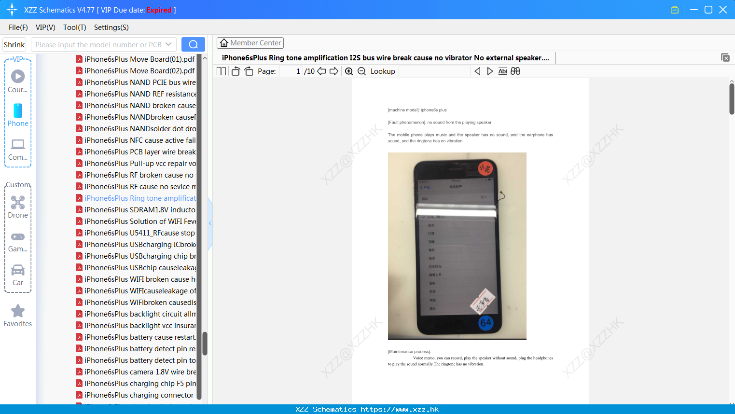Rotate page counterclockwise
The height and width of the screenshot is (414, 735).
click(x=236, y=71)
